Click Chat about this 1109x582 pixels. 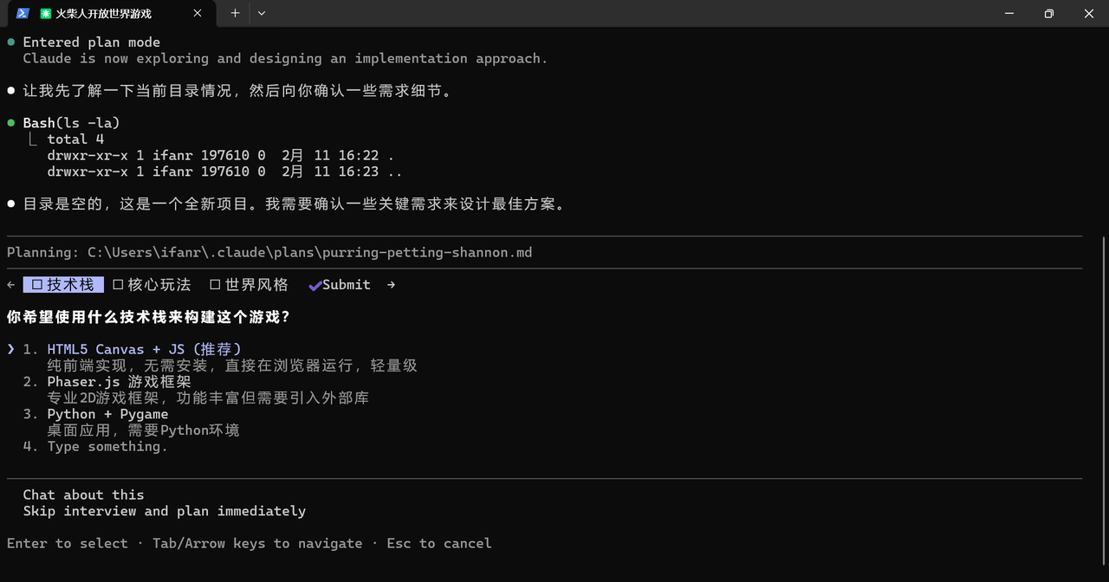pyautogui.click(x=83, y=495)
